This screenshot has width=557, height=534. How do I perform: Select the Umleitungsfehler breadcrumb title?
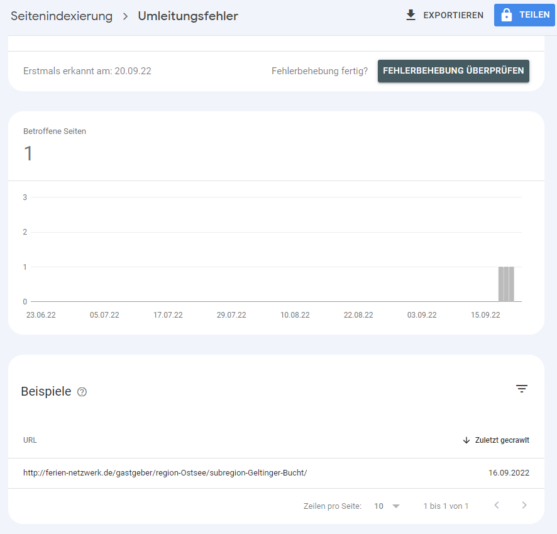point(188,16)
